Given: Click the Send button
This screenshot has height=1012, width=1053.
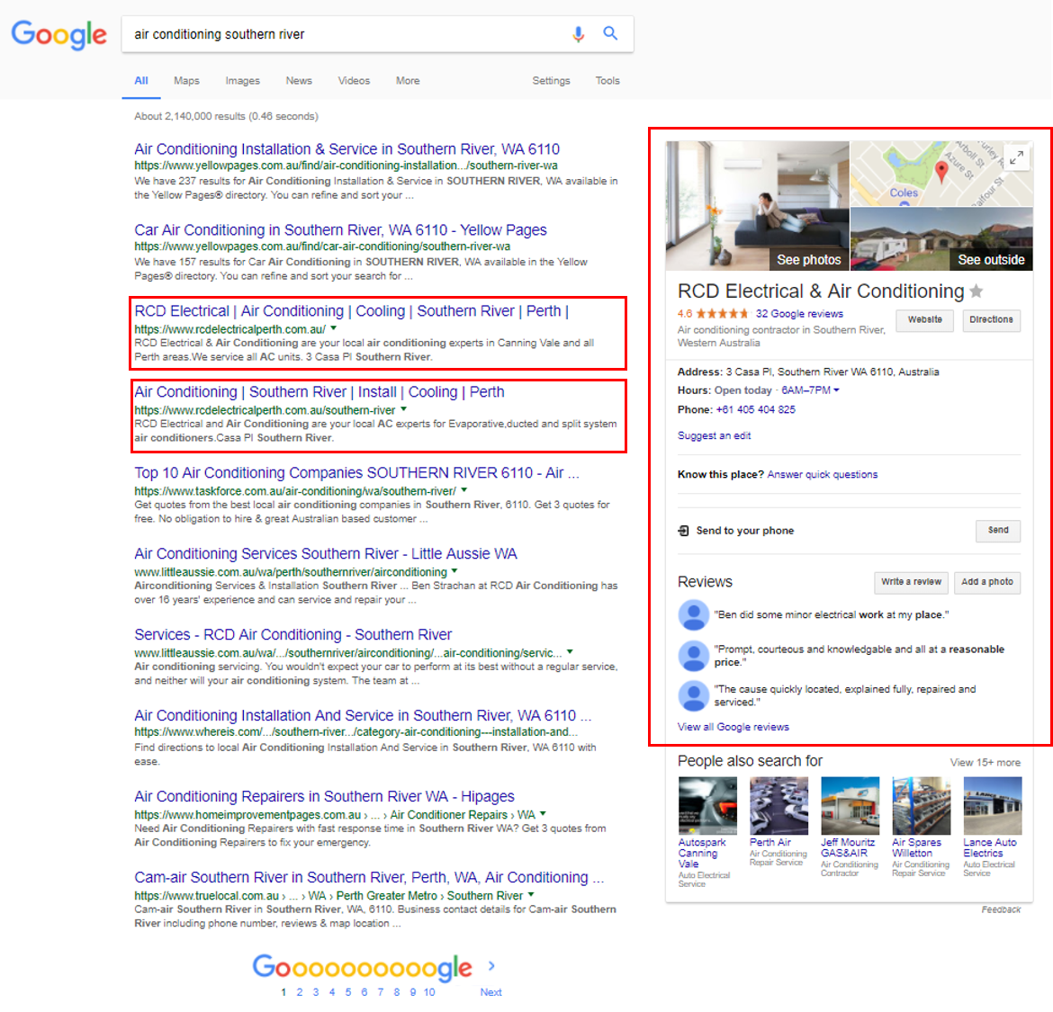Looking at the screenshot, I should click(998, 531).
